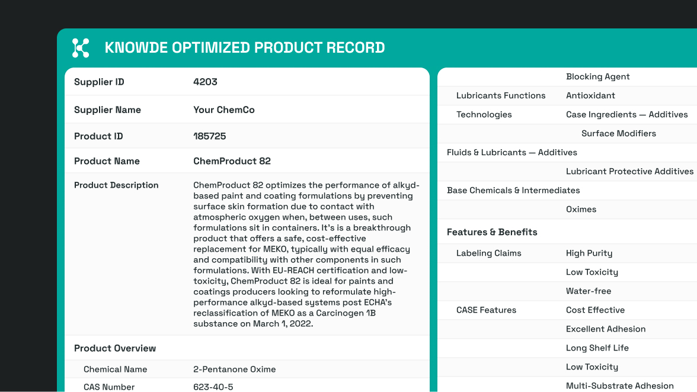The width and height of the screenshot is (697, 392).
Task: Select the Excellent Adhesion CASE feature
Action: point(605,329)
